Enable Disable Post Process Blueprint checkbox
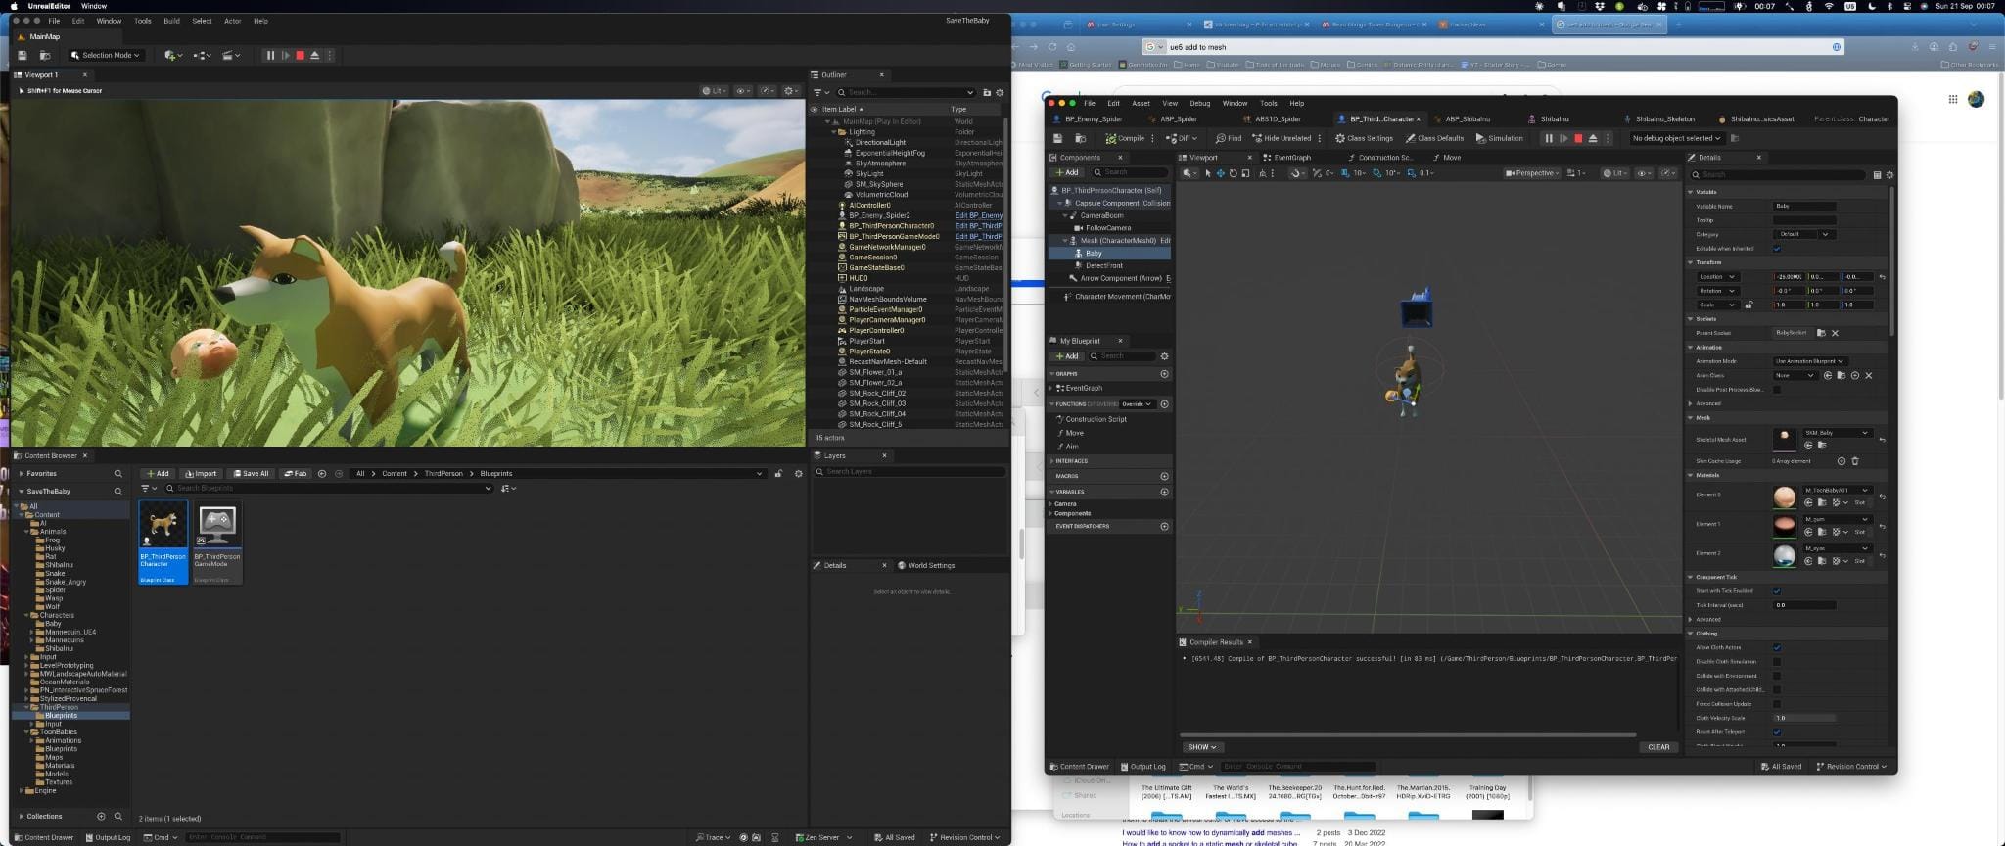 tap(1777, 390)
